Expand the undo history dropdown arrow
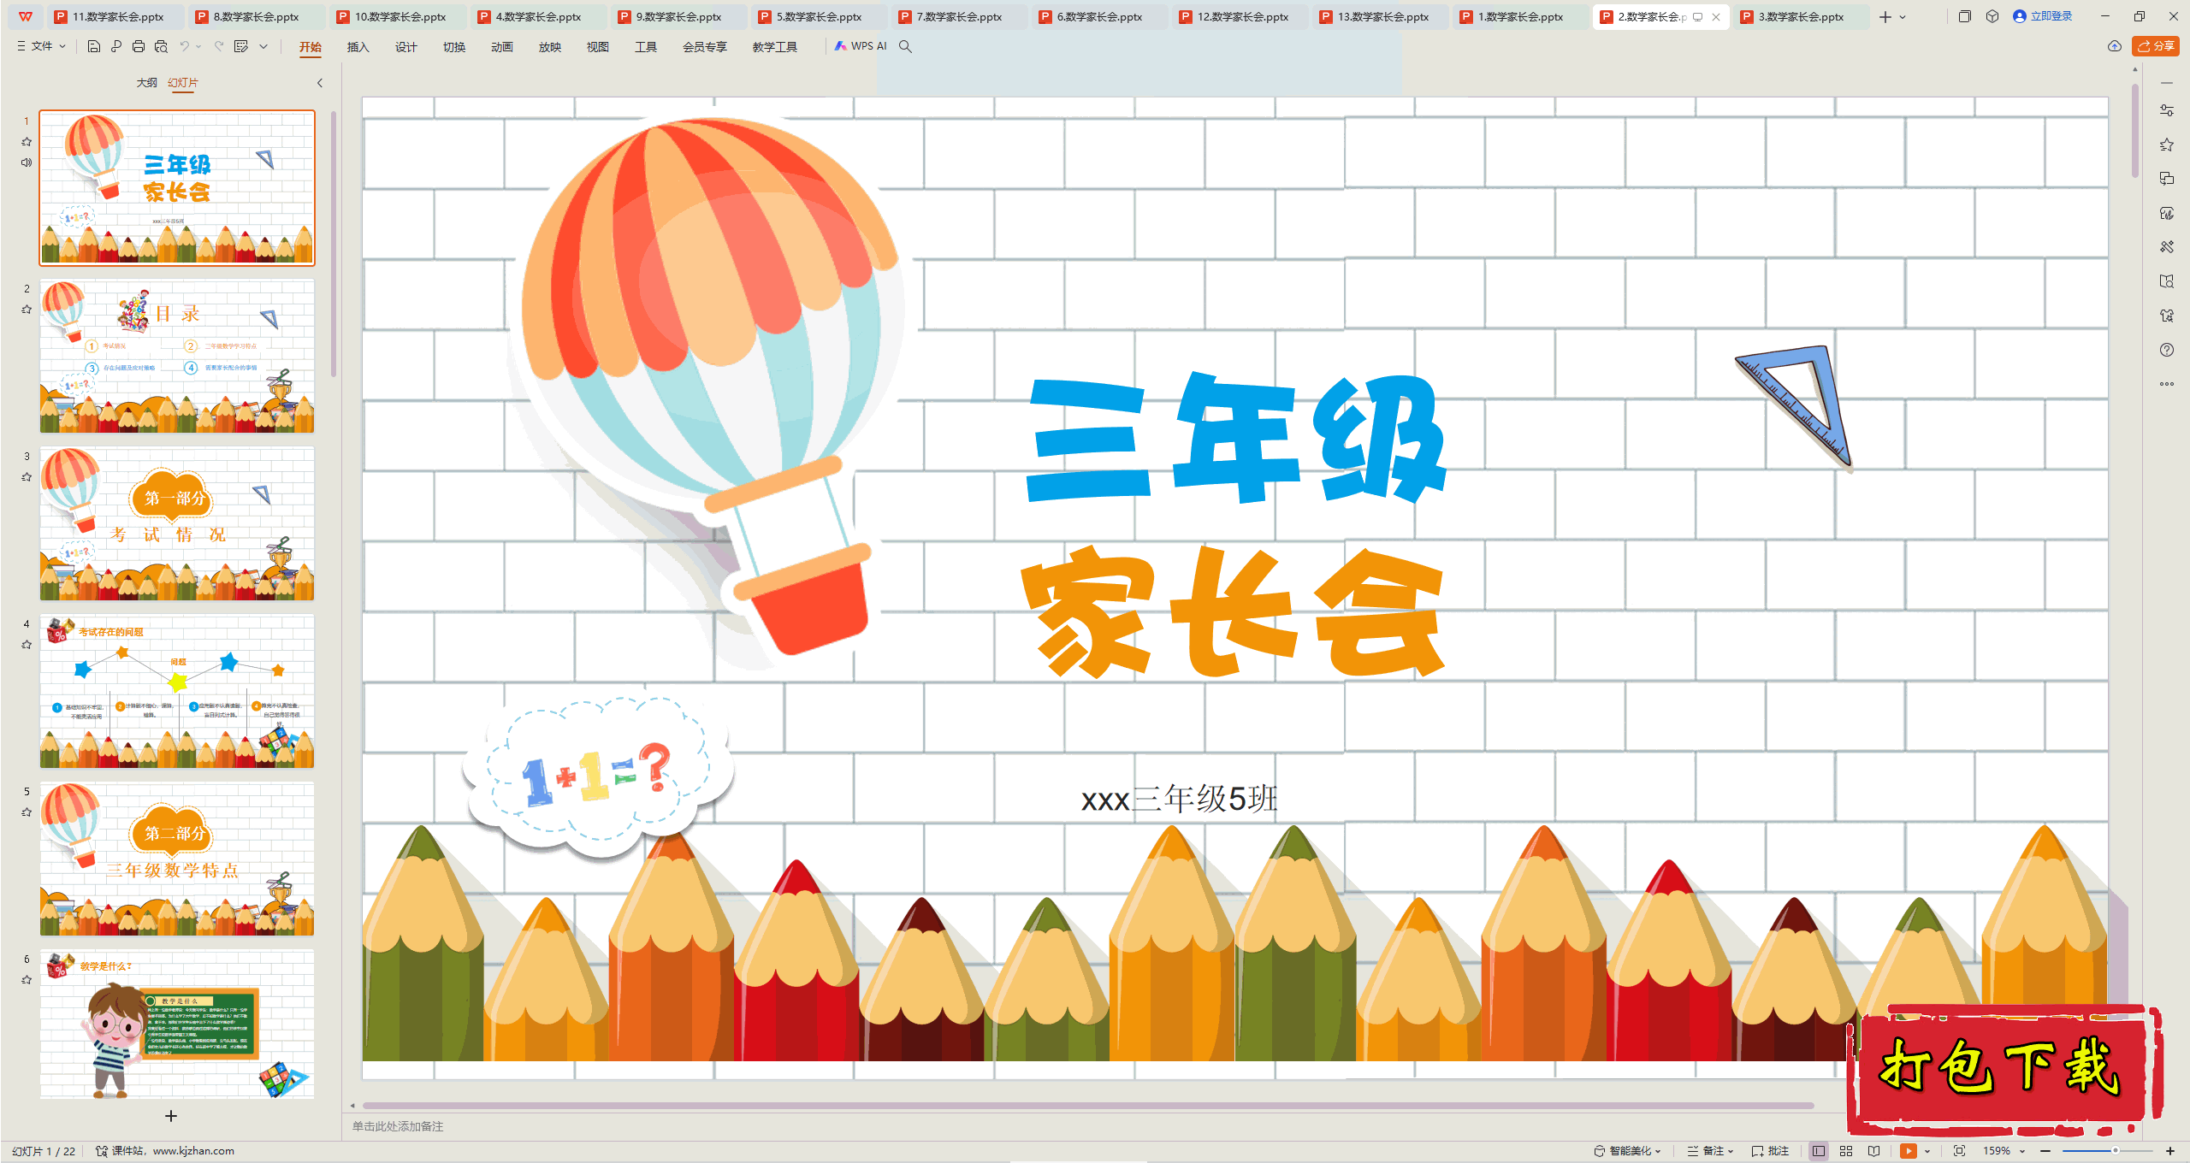 198,46
